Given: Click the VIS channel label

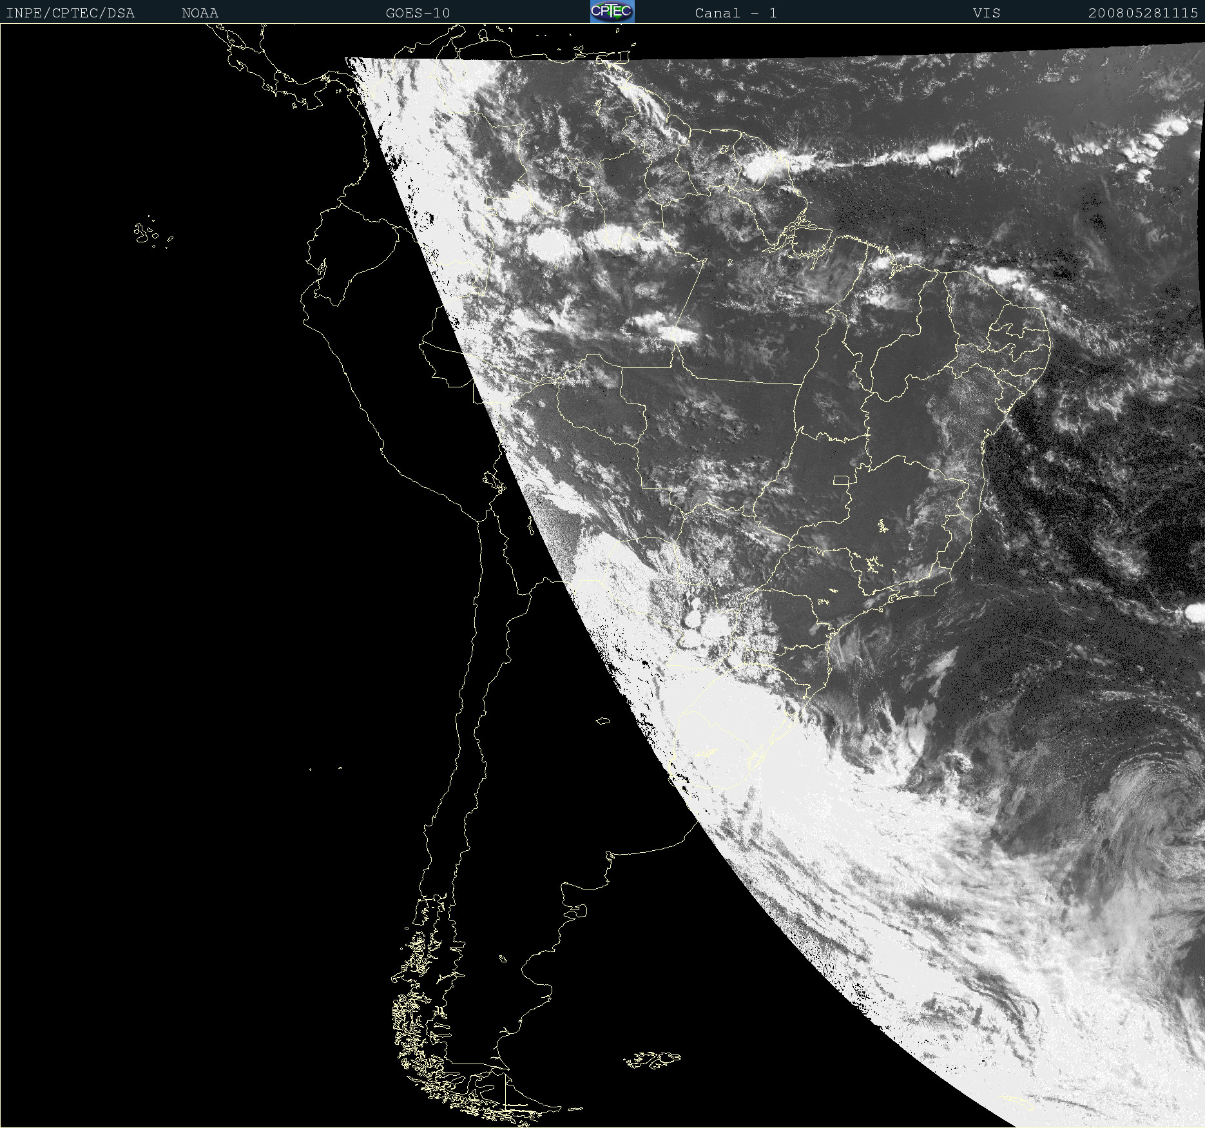Looking at the screenshot, I should click(987, 13).
